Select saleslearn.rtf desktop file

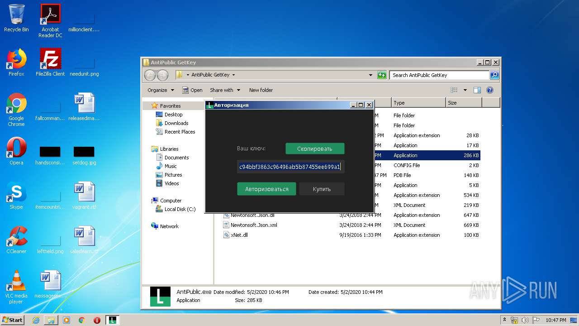tap(84, 240)
